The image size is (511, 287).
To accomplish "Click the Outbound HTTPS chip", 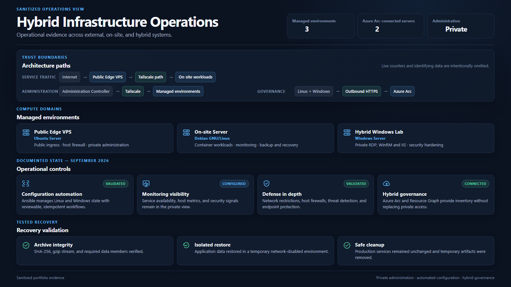I will point(362,92).
